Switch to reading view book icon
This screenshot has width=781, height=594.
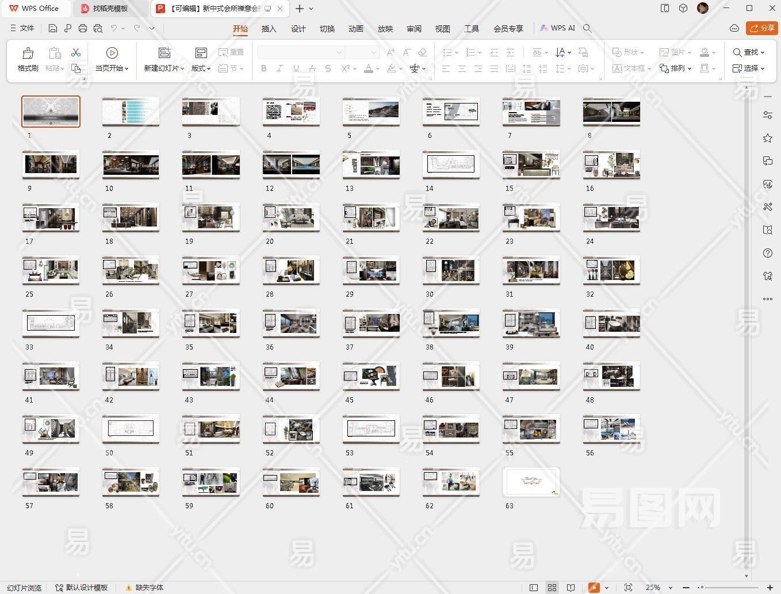571,588
